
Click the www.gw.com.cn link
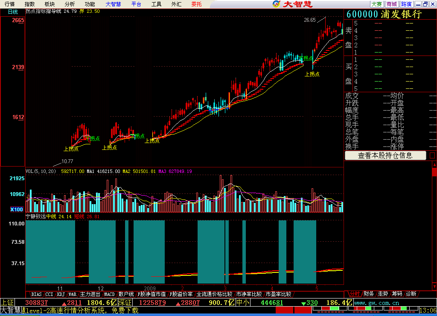[376, 303]
